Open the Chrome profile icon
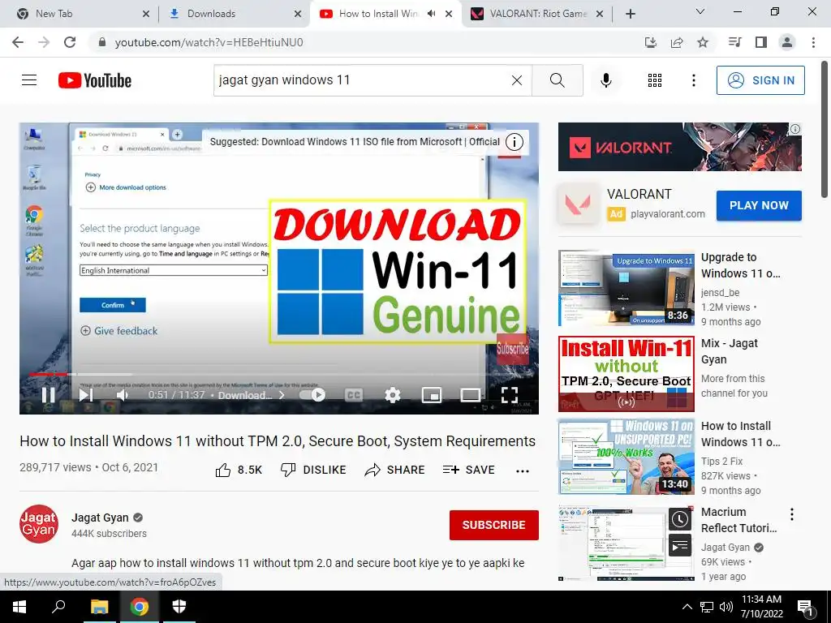The image size is (831, 623). [787, 42]
